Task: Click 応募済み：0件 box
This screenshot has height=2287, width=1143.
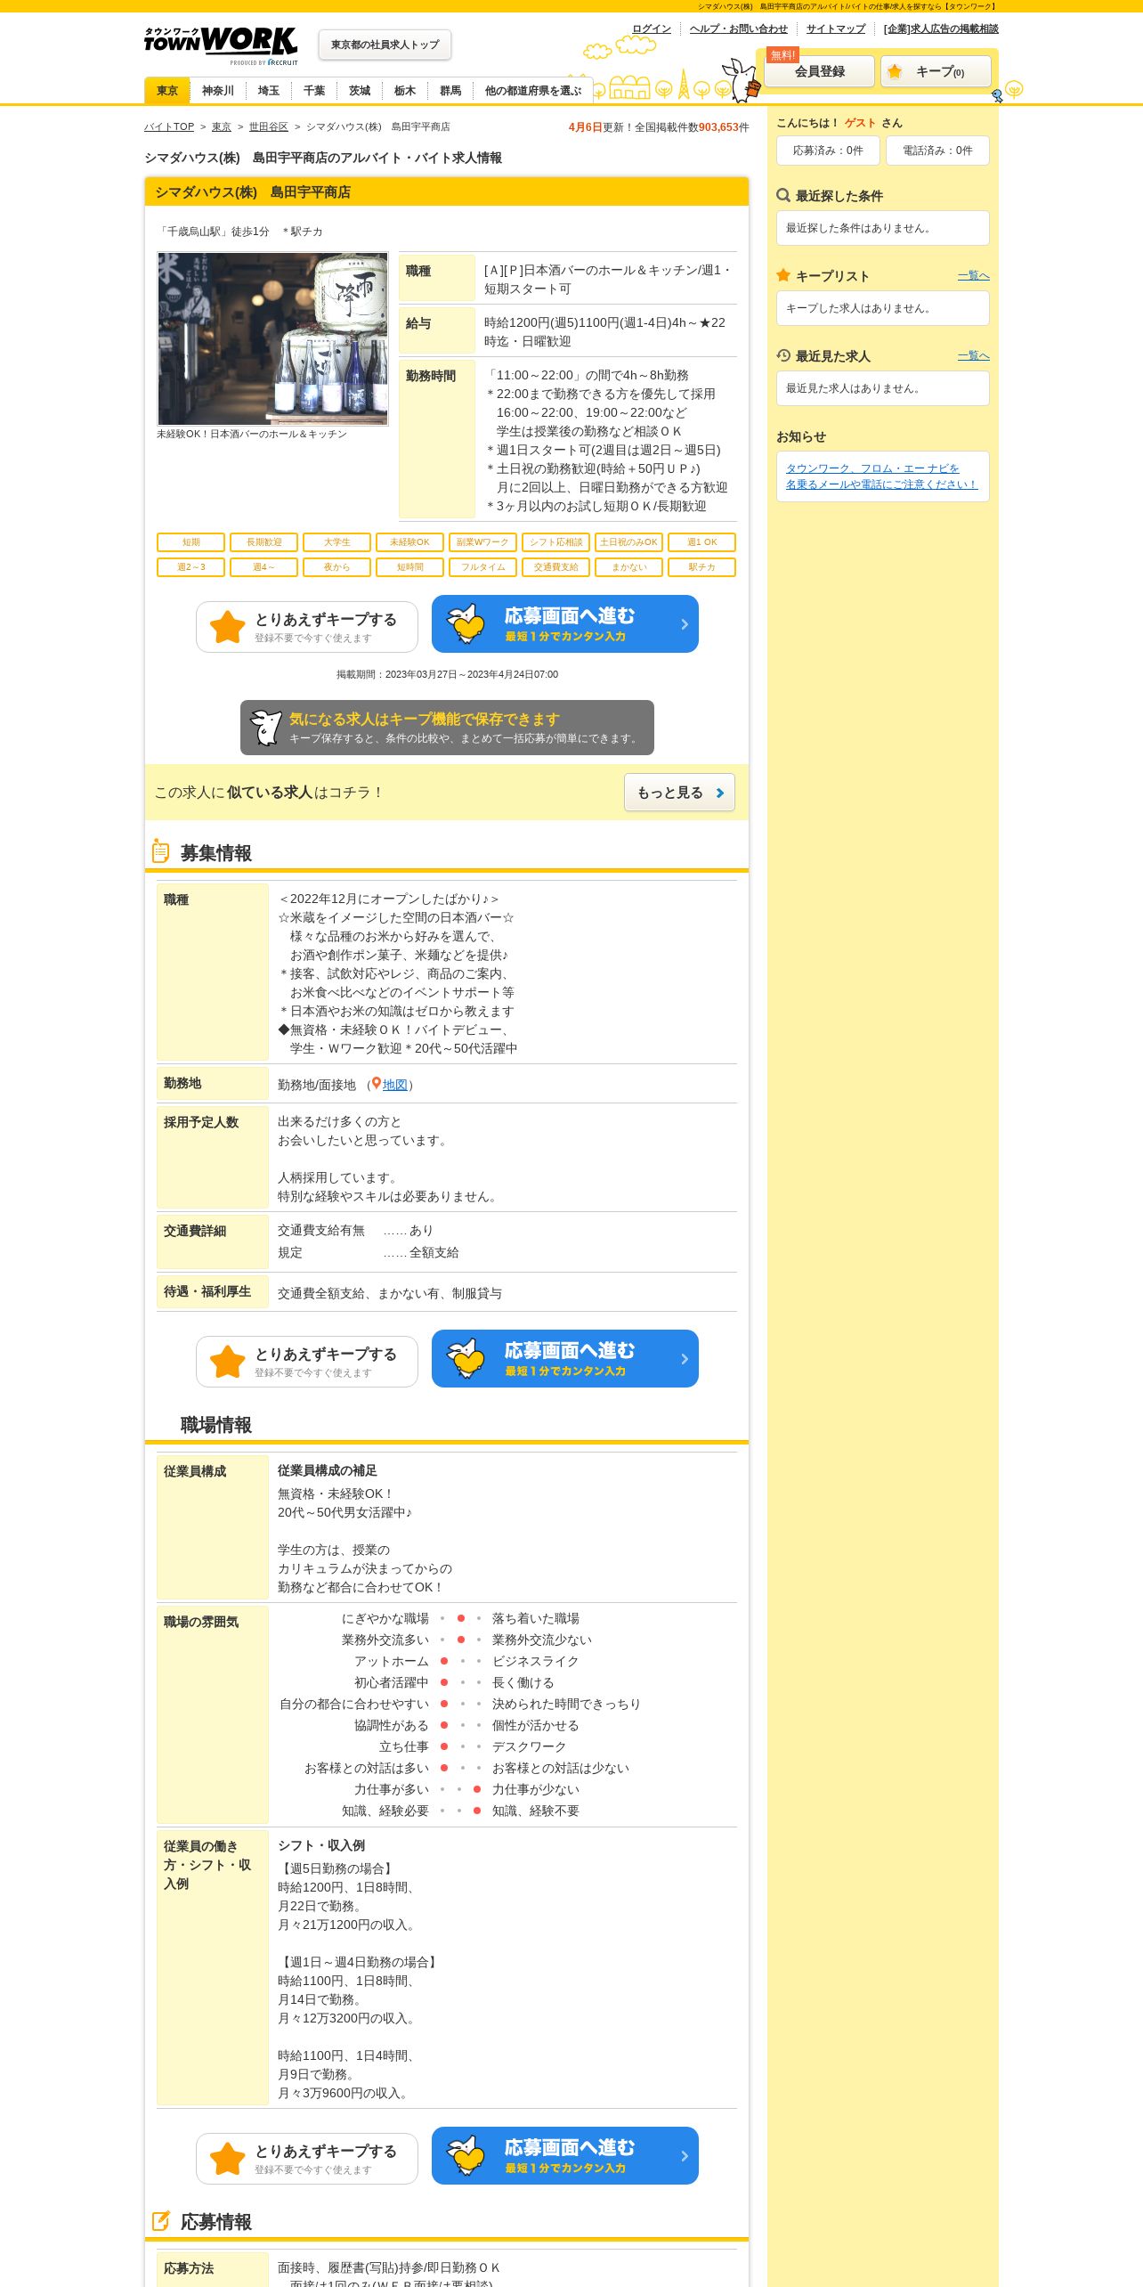Action: pyautogui.click(x=828, y=151)
